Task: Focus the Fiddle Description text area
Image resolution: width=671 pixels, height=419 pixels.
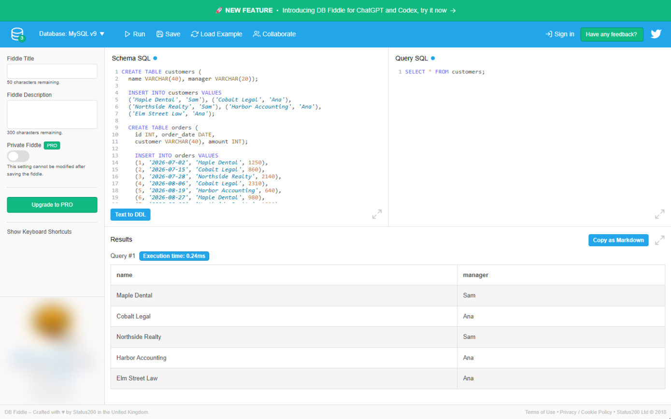Action: click(52, 114)
